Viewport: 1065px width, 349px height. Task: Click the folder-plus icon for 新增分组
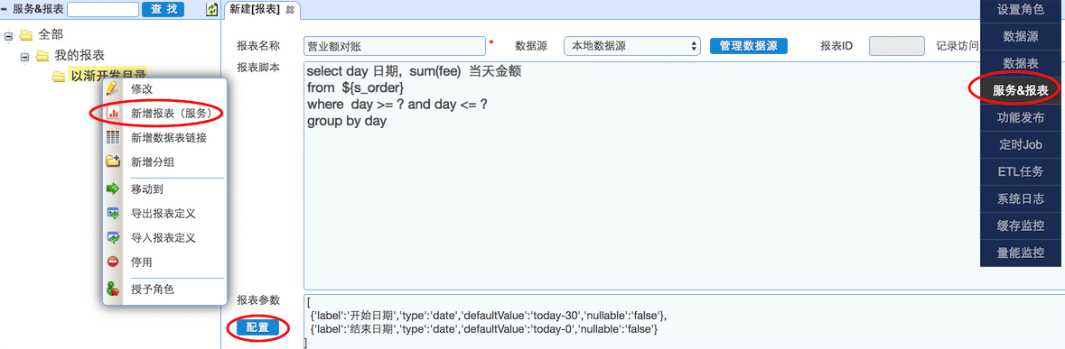[113, 162]
